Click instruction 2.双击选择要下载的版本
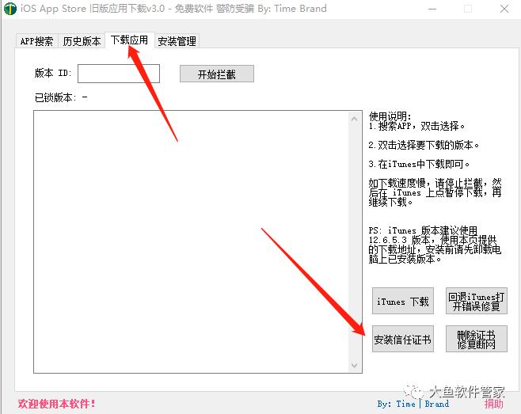The height and width of the screenshot is (414, 521). pos(424,145)
